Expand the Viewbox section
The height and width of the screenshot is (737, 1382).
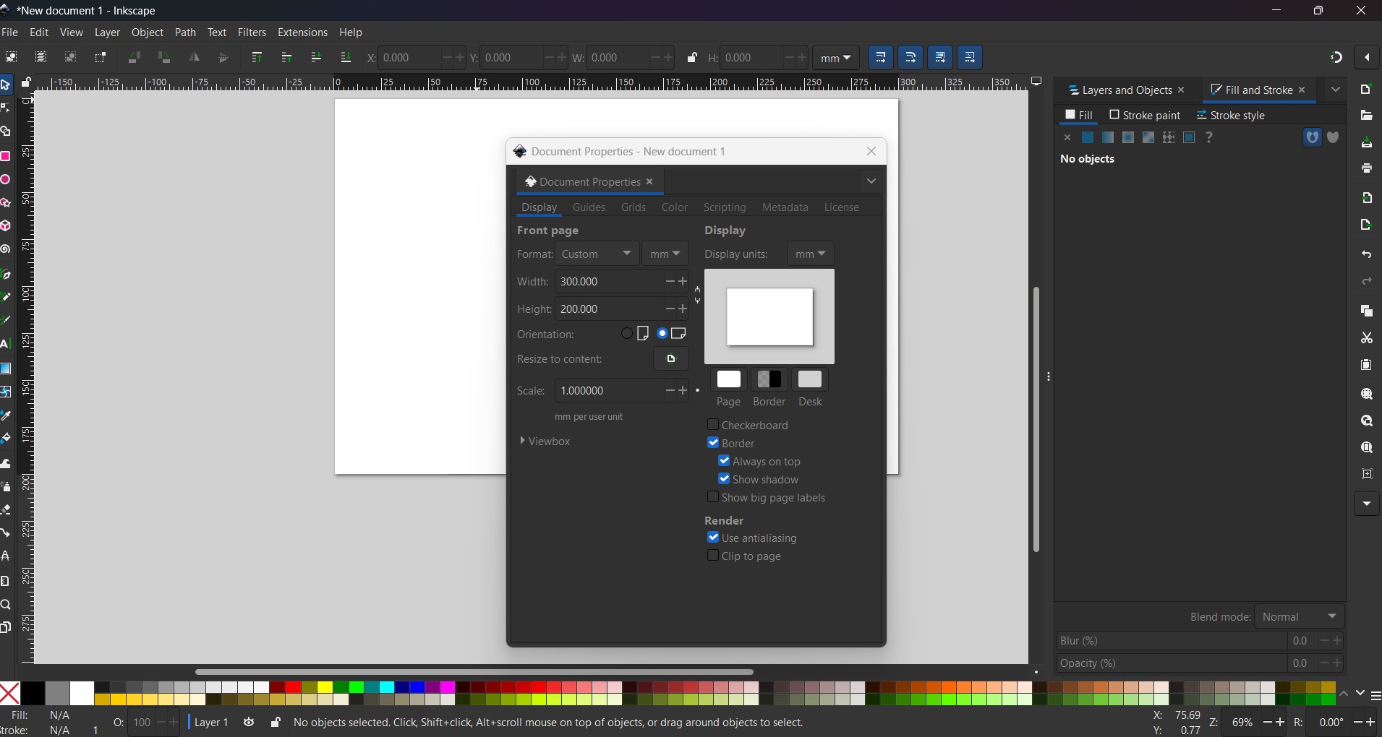546,441
